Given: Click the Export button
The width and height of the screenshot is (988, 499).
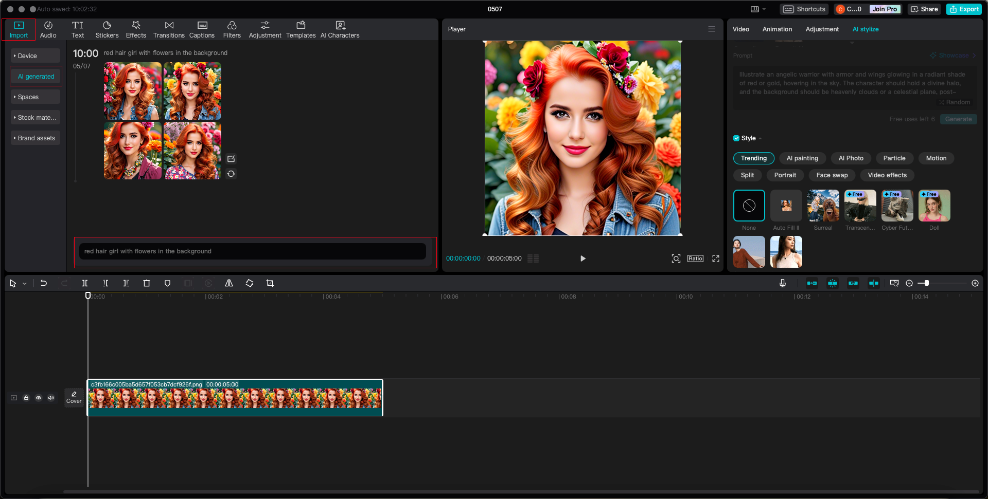Looking at the screenshot, I should (x=964, y=9).
